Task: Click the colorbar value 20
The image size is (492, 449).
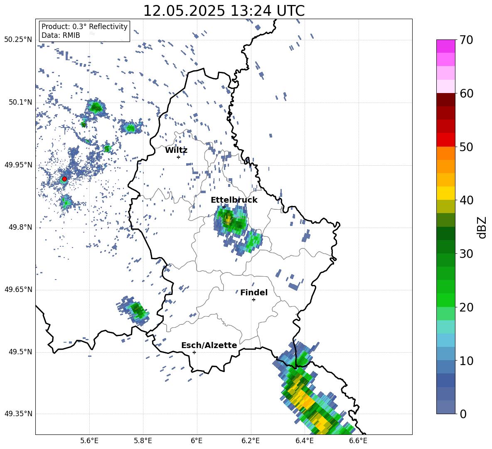Action: (x=467, y=307)
